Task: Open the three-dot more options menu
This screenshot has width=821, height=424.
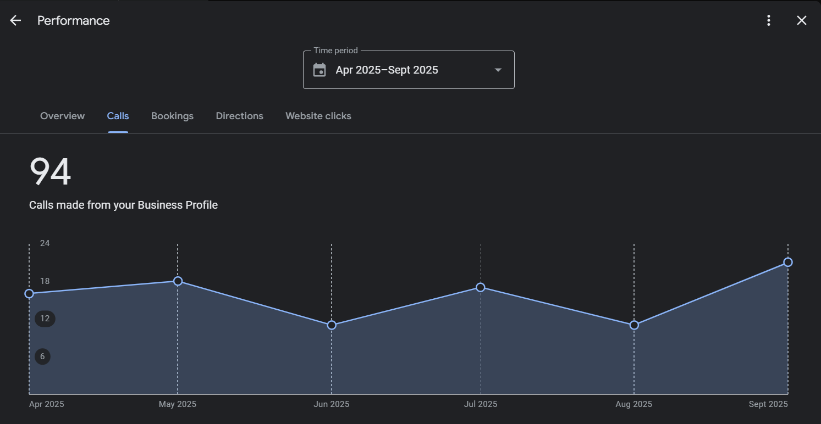Action: click(x=769, y=21)
